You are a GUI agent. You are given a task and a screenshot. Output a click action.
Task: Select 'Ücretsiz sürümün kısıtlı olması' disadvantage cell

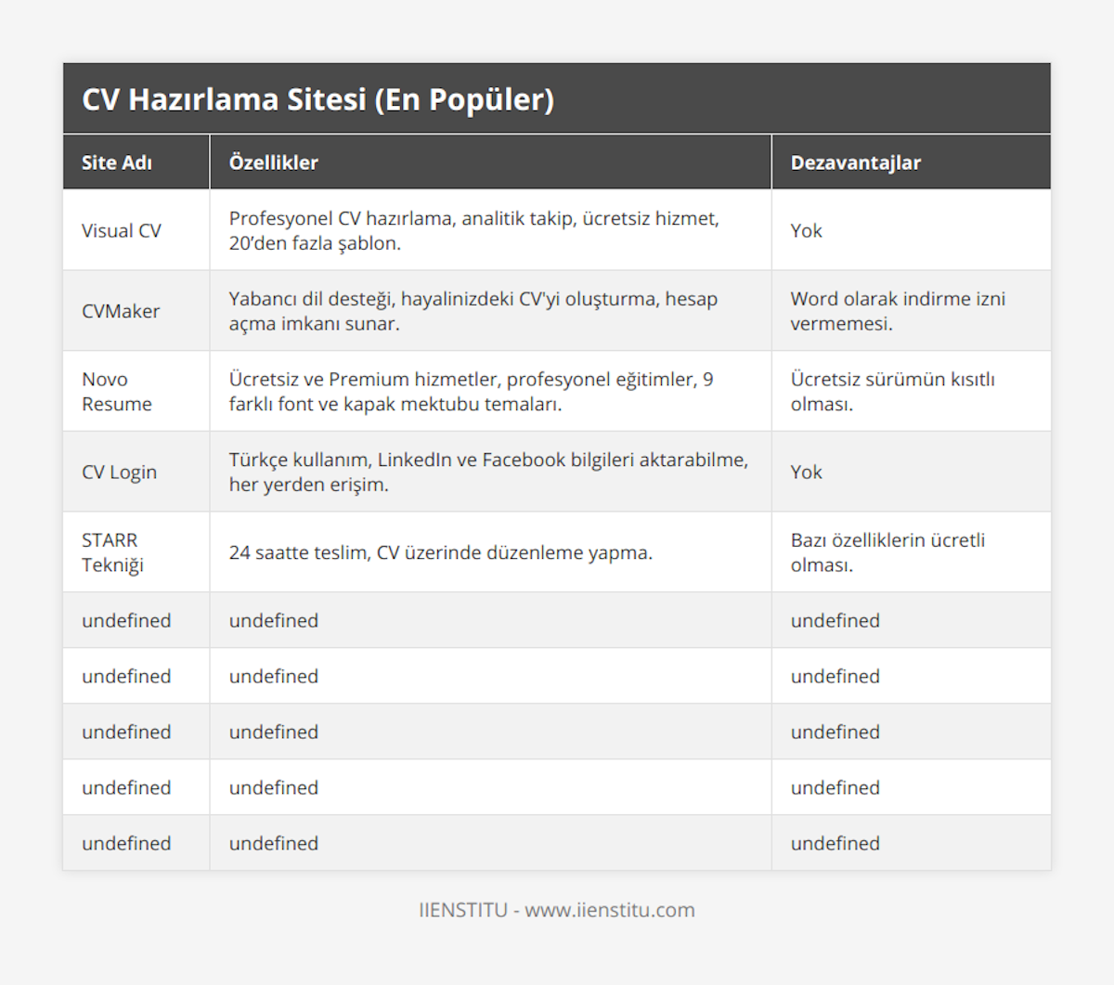892,391
